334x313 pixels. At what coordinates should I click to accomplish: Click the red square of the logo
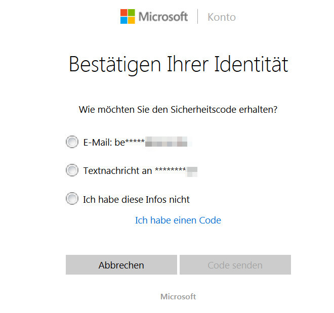point(124,13)
